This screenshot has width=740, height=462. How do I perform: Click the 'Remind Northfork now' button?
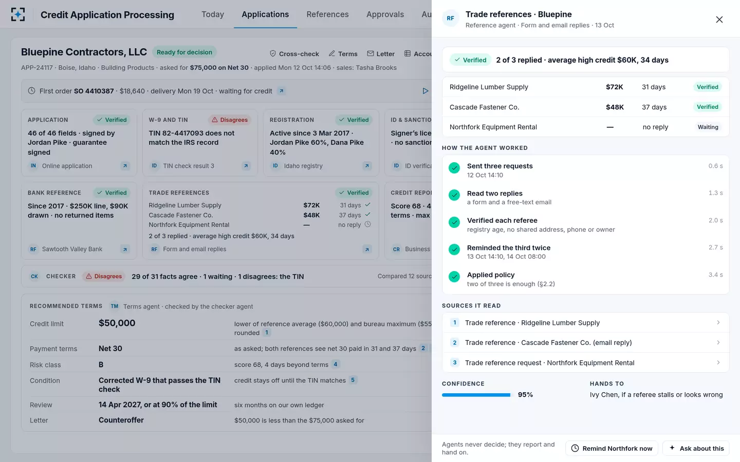[612, 448]
